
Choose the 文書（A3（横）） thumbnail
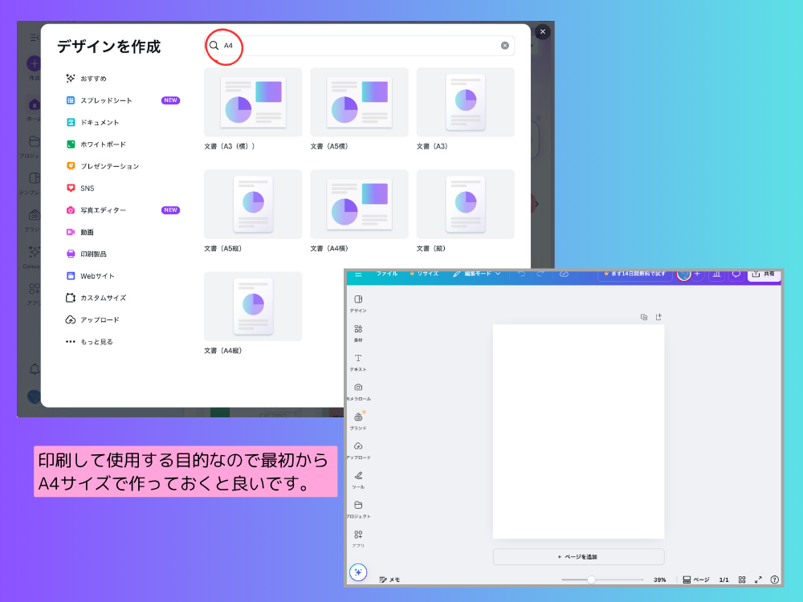253,103
